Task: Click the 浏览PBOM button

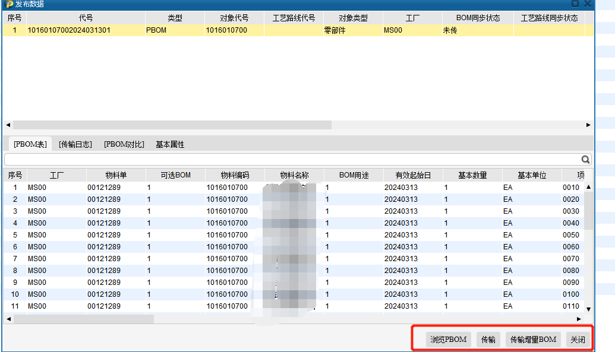Action: [449, 340]
